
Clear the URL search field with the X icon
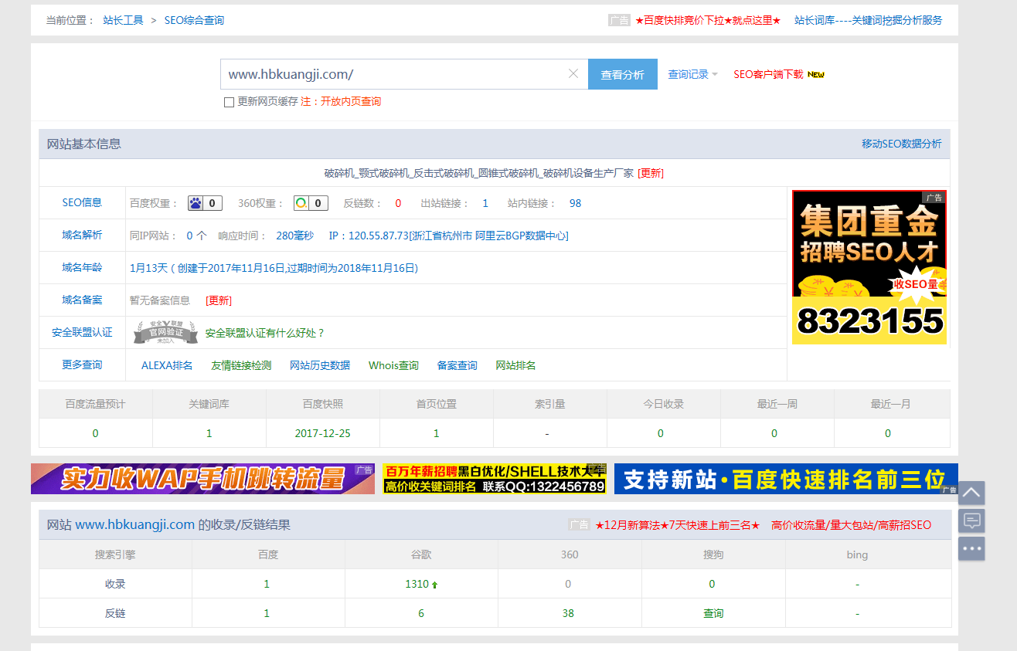tap(573, 74)
